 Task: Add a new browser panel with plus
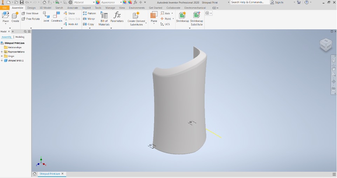tap(13, 31)
